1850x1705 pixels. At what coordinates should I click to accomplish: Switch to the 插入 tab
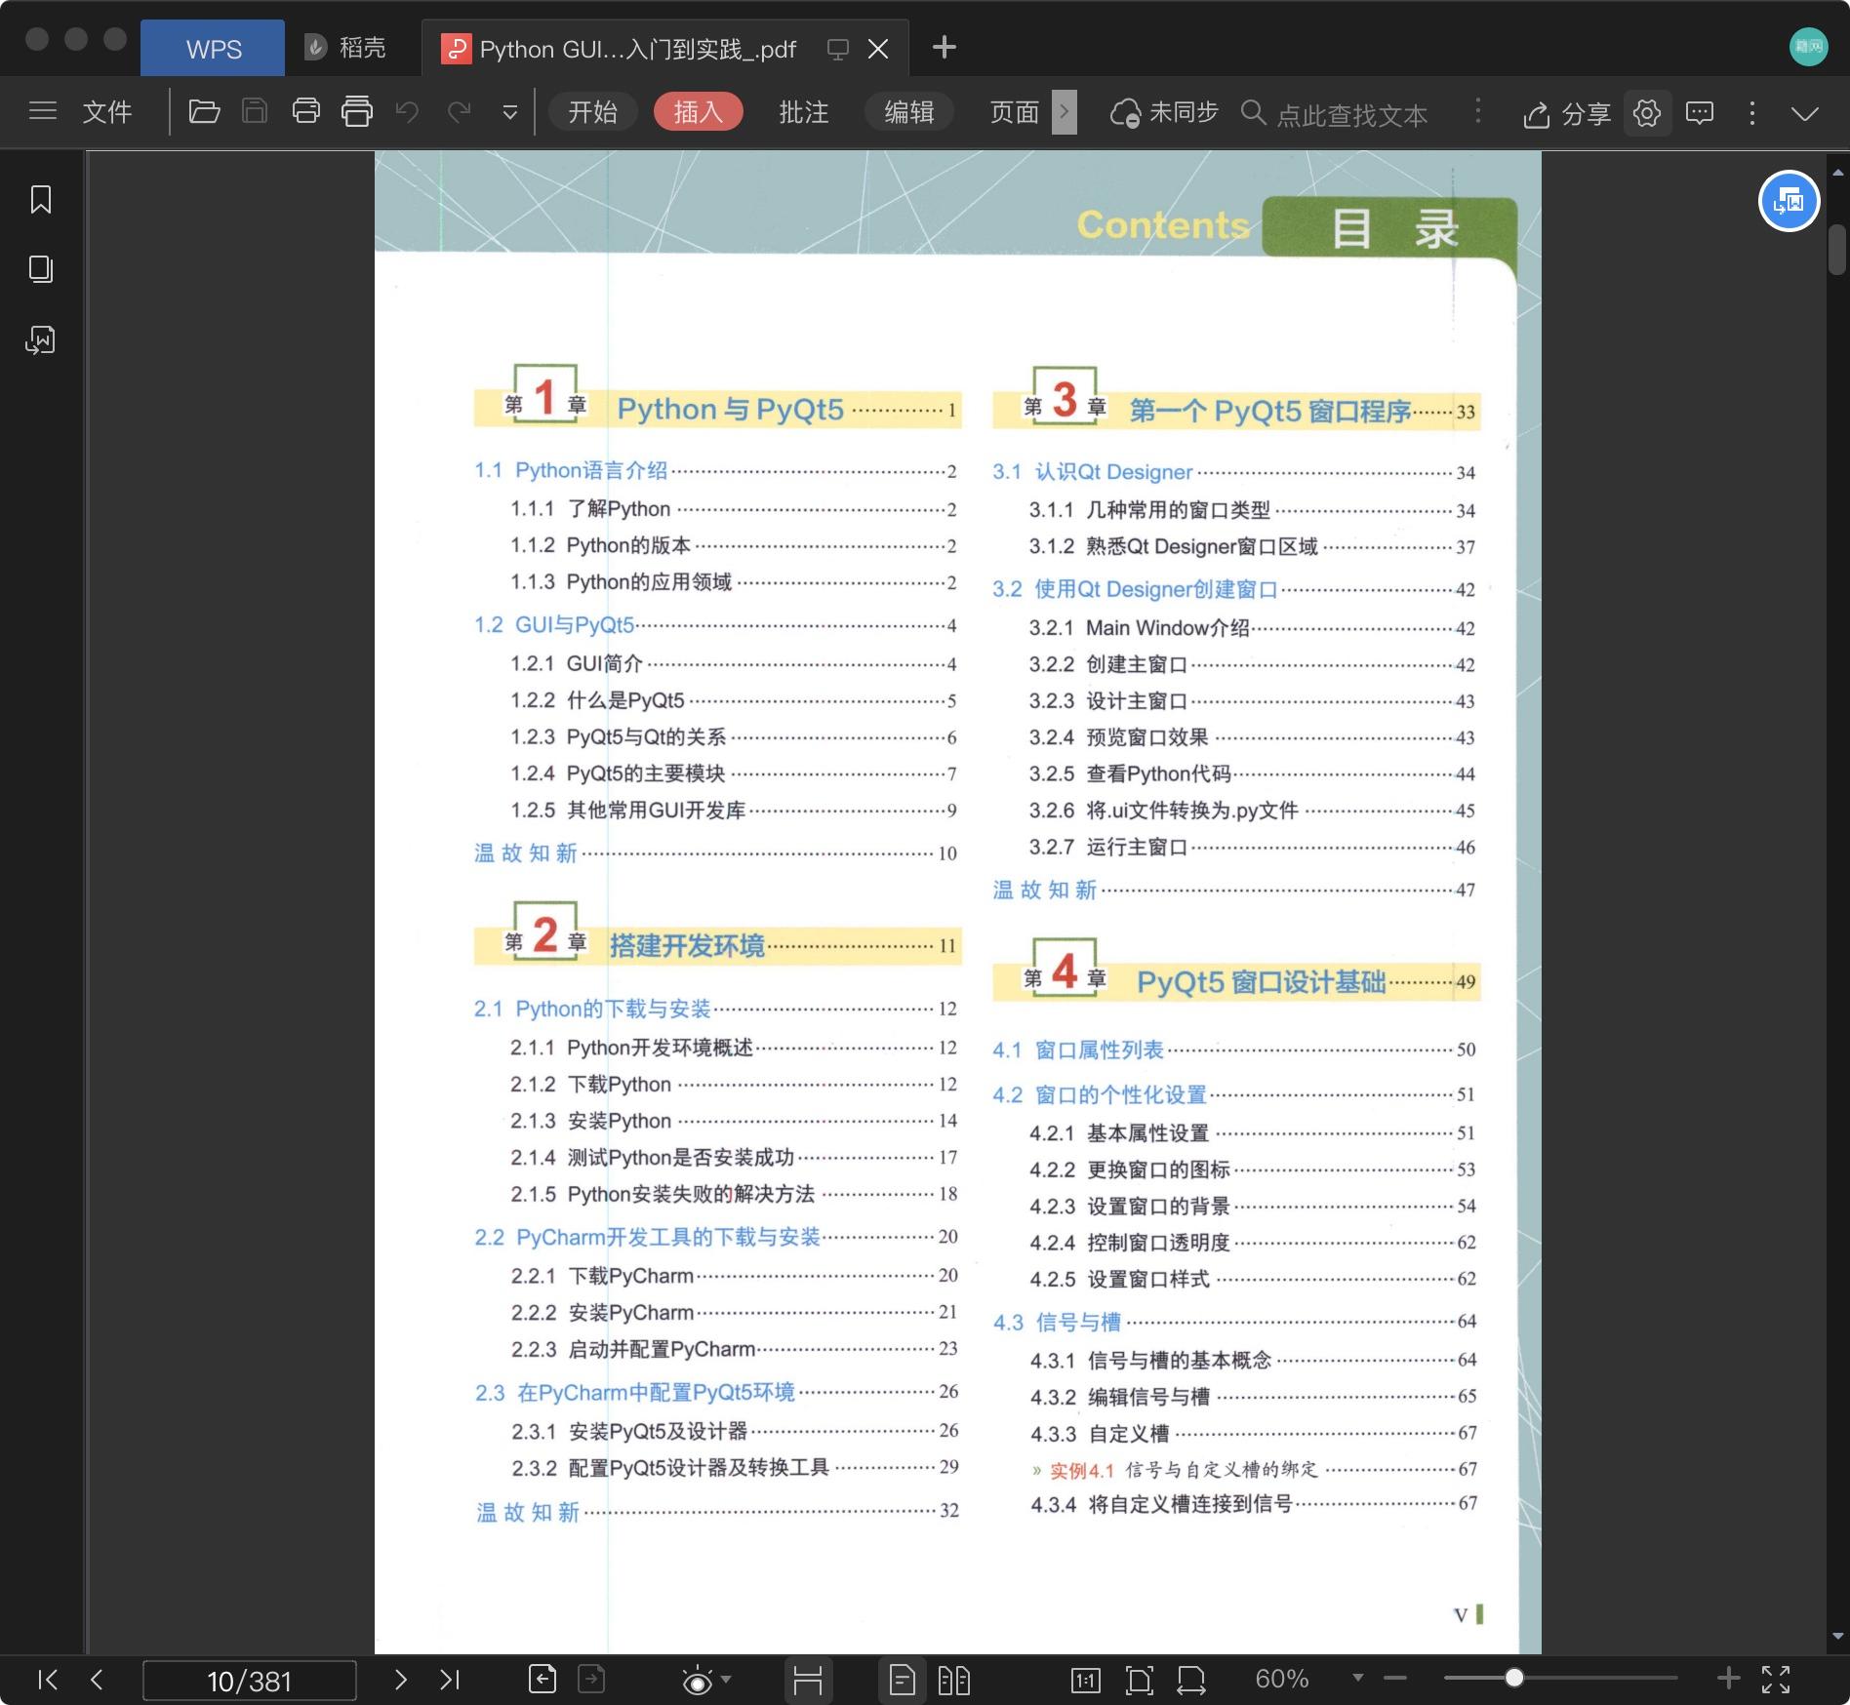(699, 112)
